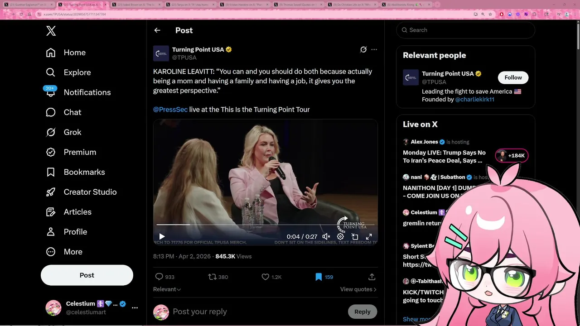
Task: Bookmark this page with star icon
Action: click(490, 14)
